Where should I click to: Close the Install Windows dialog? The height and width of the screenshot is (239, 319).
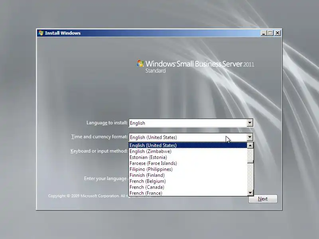[x=278, y=33]
